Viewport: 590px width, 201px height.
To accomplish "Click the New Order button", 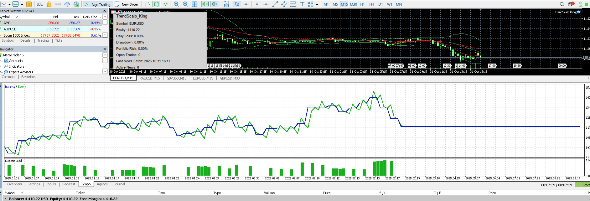I will (127, 4).
